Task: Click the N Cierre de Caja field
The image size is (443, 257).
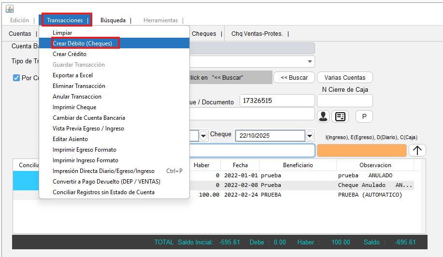Action: [344, 100]
